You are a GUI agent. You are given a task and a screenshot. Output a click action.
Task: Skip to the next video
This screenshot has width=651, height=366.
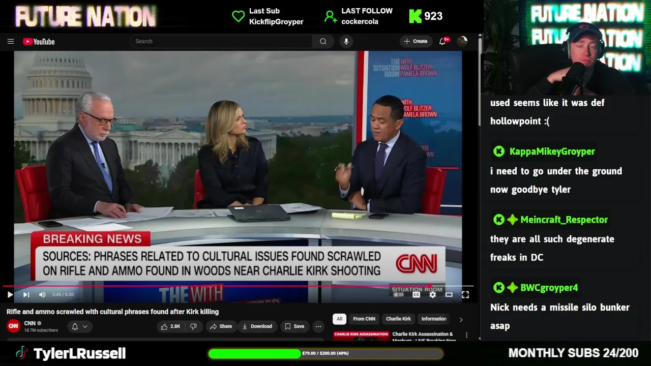[26, 294]
